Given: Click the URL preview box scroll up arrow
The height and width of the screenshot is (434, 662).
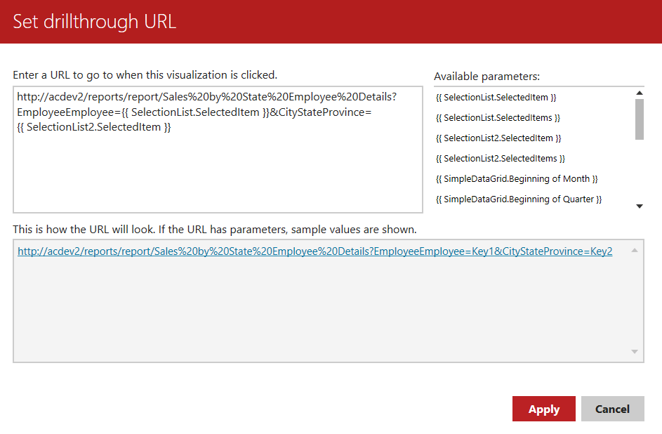Looking at the screenshot, I should click(x=634, y=250).
